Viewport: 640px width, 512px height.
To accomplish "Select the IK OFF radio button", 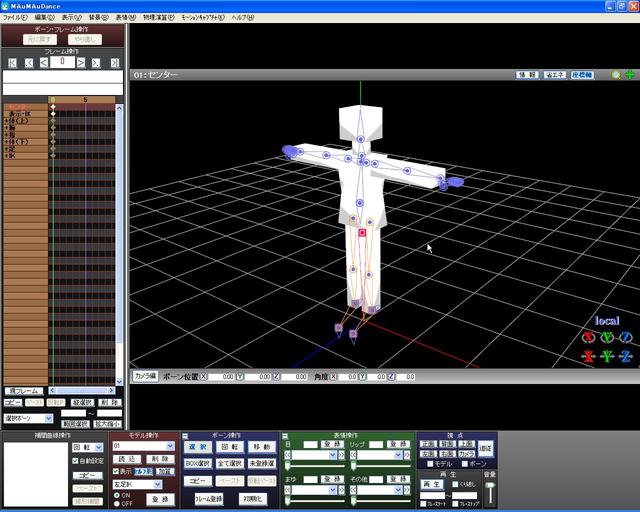I will point(116,503).
